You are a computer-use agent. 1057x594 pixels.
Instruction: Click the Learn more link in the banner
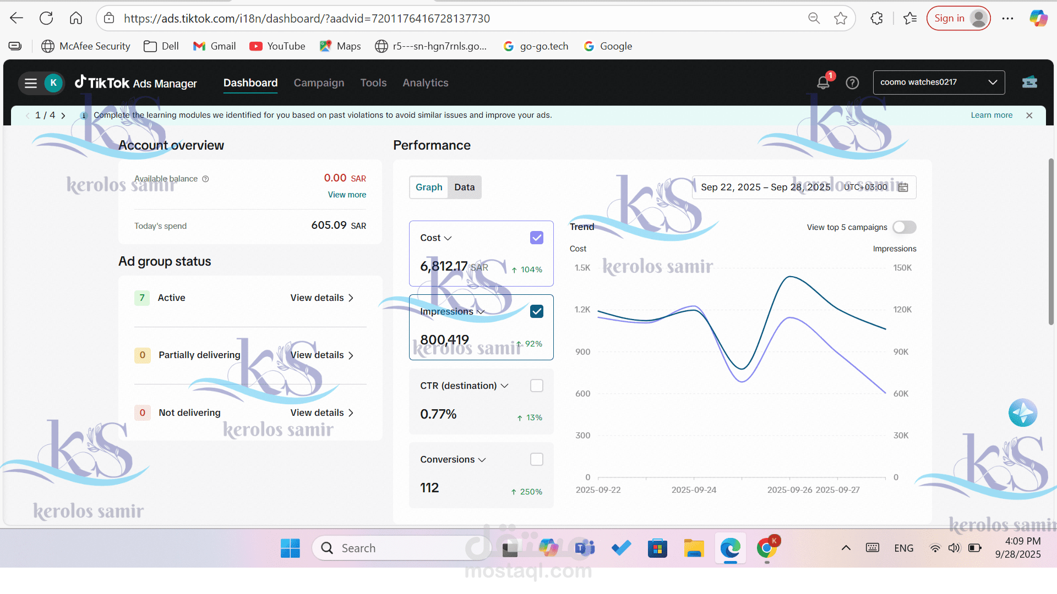(x=991, y=115)
